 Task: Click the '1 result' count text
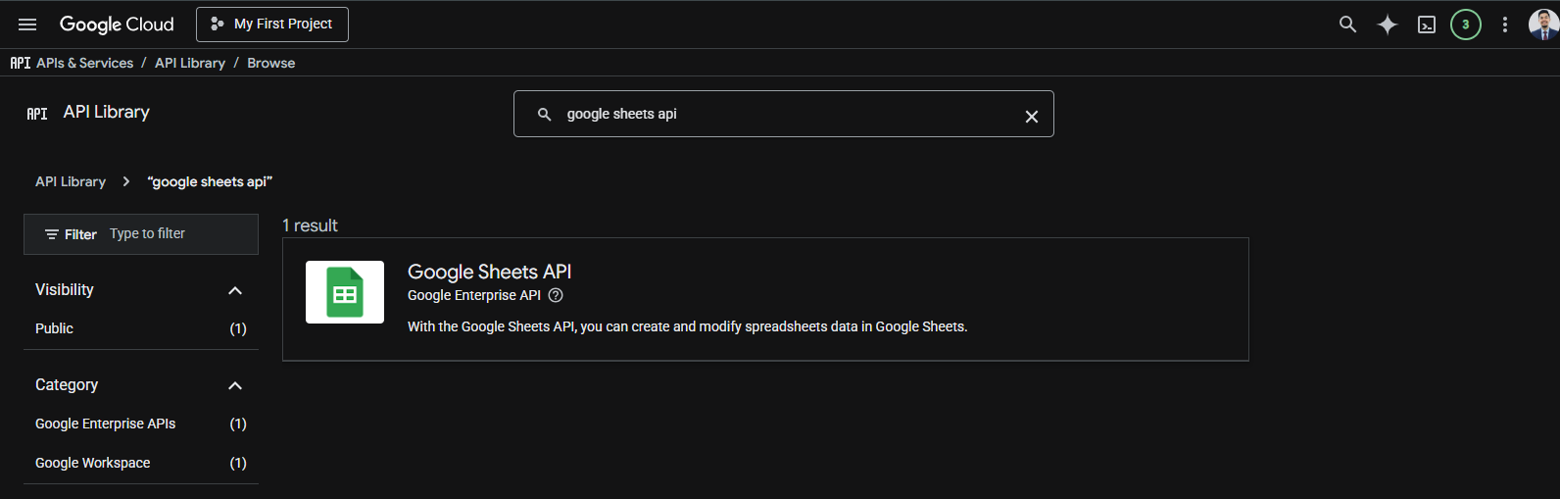click(310, 225)
